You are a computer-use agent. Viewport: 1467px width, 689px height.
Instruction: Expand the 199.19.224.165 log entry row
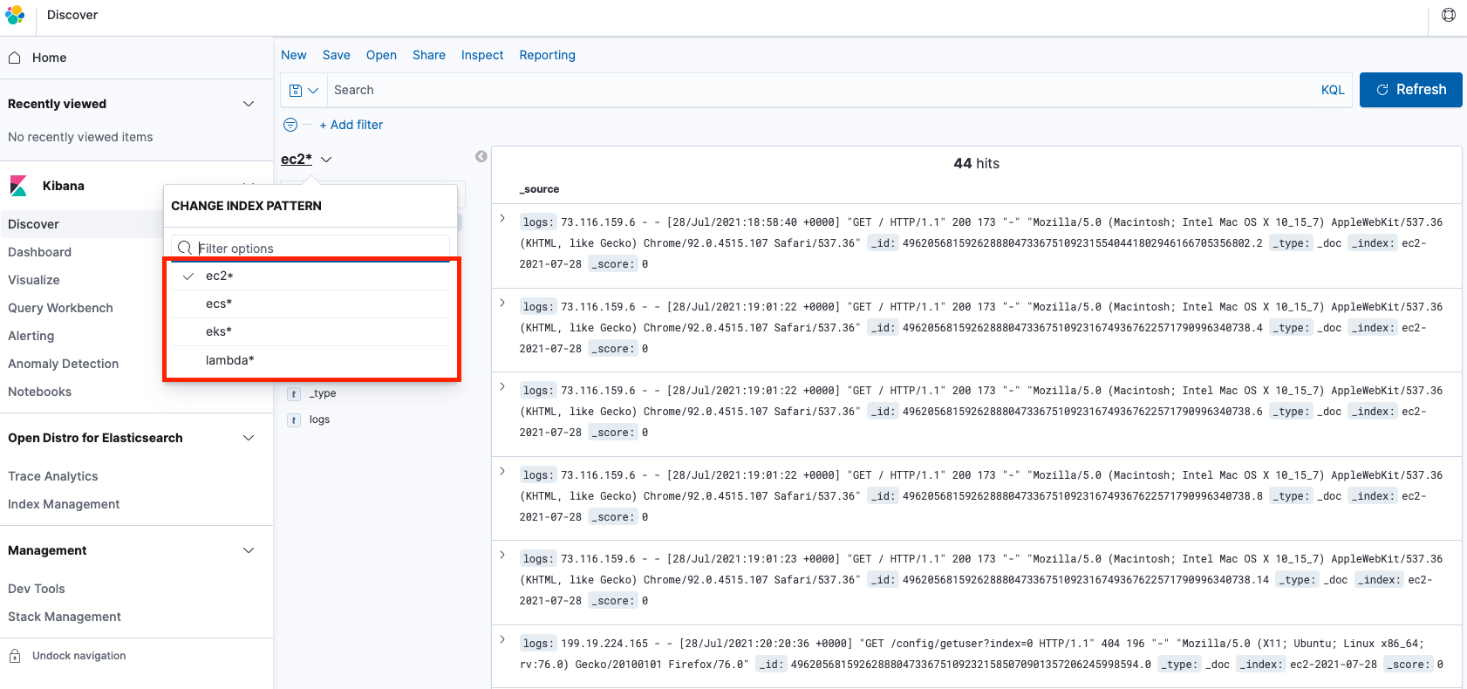(x=502, y=639)
